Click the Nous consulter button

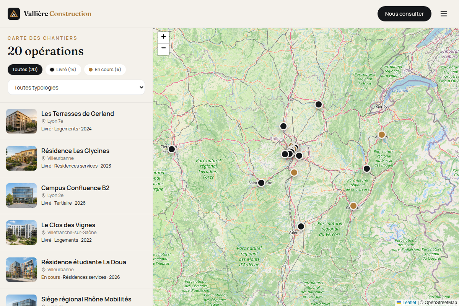(x=404, y=14)
